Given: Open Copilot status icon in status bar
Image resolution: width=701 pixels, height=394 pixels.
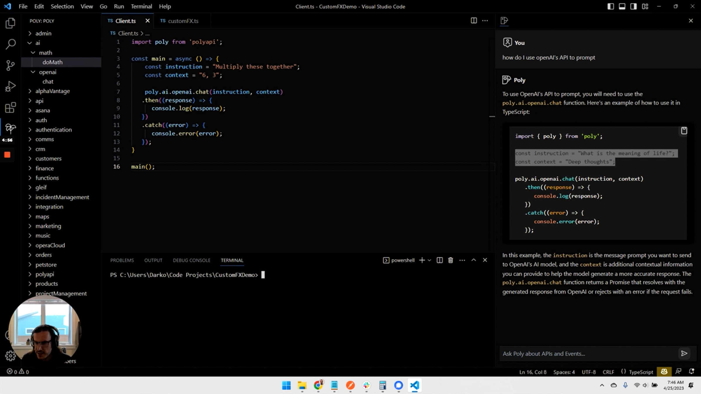Looking at the screenshot, I should click(664, 372).
